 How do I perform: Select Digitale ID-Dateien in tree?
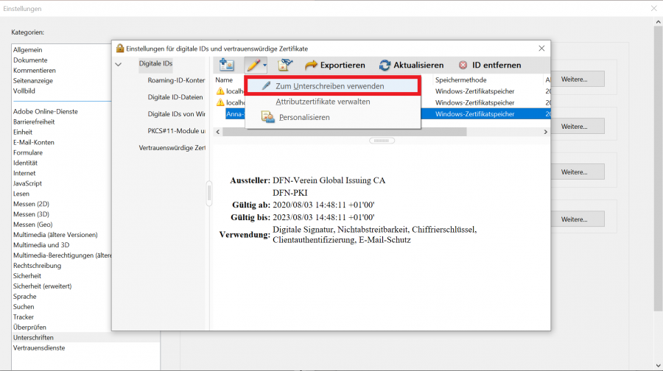176,96
